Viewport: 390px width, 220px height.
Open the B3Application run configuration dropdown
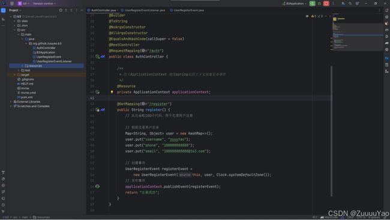[294, 4]
